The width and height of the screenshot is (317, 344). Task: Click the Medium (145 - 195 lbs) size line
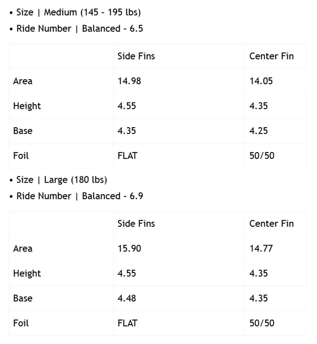click(x=78, y=12)
